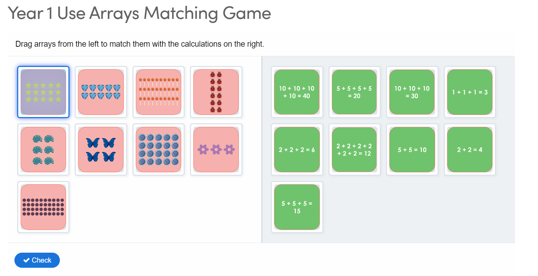
Task: Select the ladybirds array card
Action: pyautogui.click(x=216, y=92)
